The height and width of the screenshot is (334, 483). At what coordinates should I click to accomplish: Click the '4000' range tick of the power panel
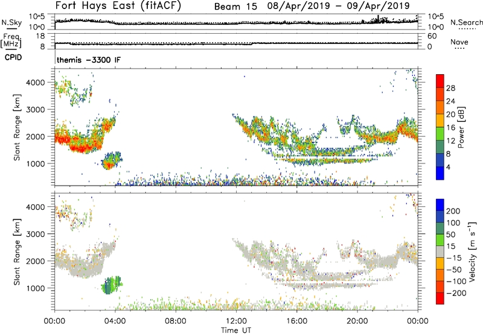click(36, 83)
